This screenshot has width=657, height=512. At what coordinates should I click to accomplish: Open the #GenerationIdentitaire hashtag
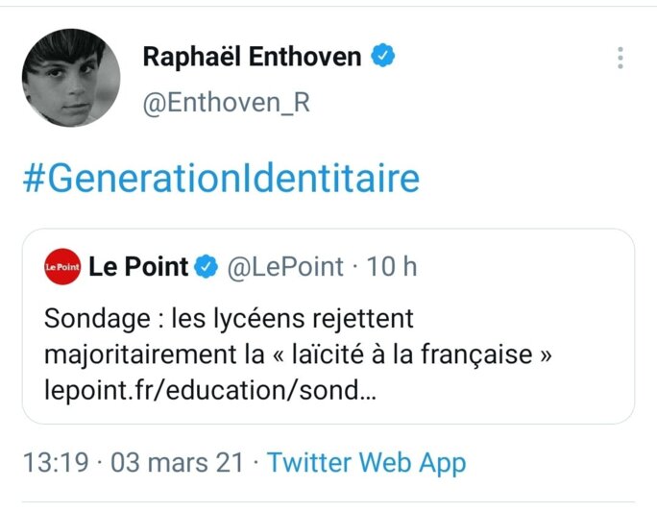(x=221, y=180)
